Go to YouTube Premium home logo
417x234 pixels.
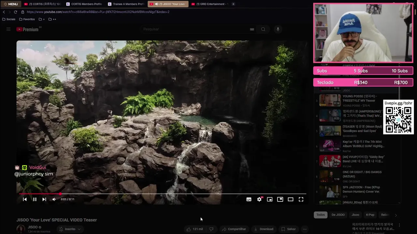(x=28, y=29)
